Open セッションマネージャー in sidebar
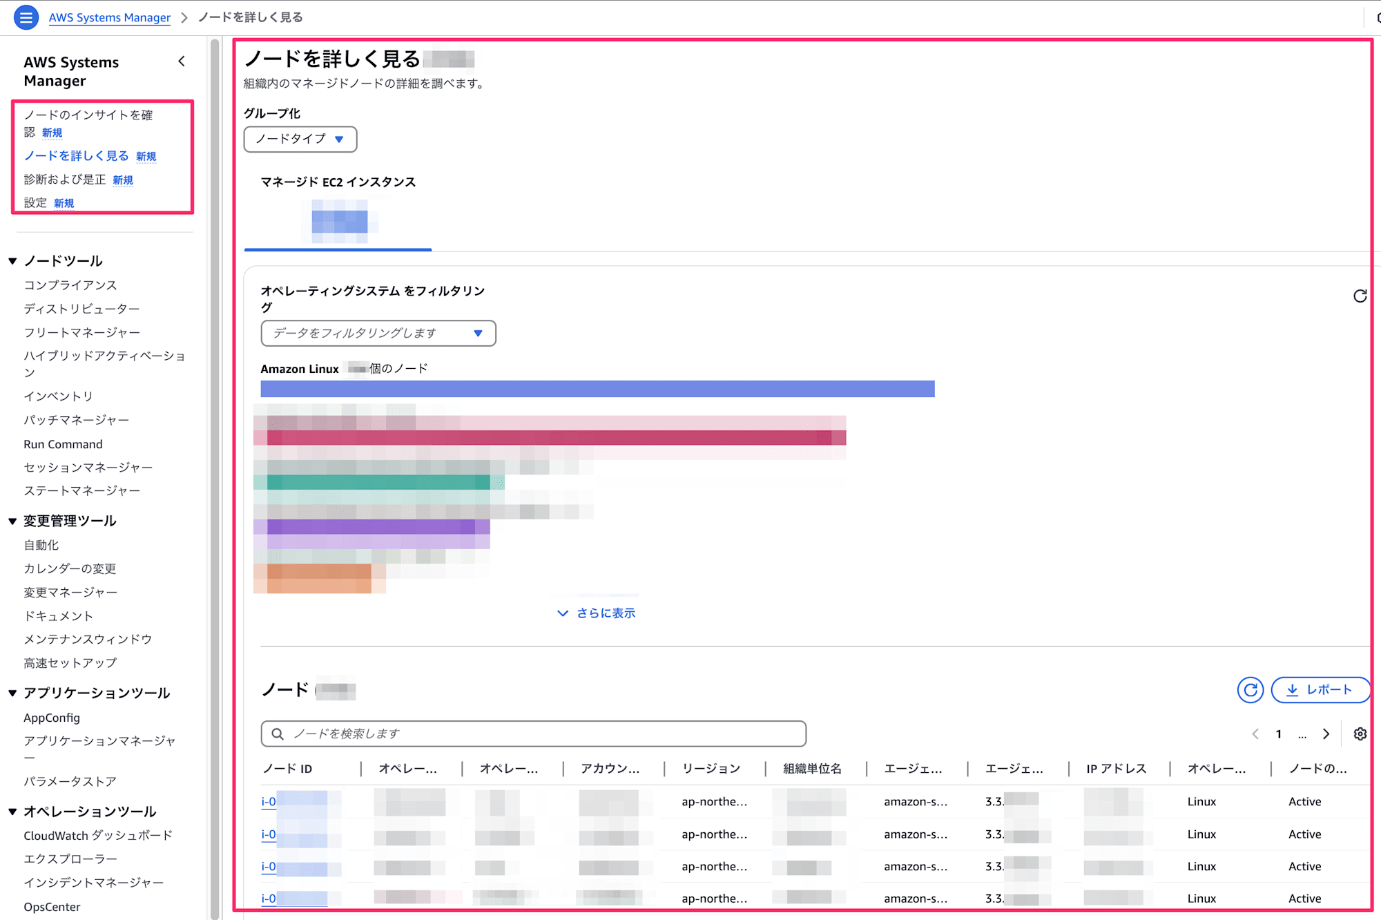The width and height of the screenshot is (1381, 920). click(x=88, y=468)
